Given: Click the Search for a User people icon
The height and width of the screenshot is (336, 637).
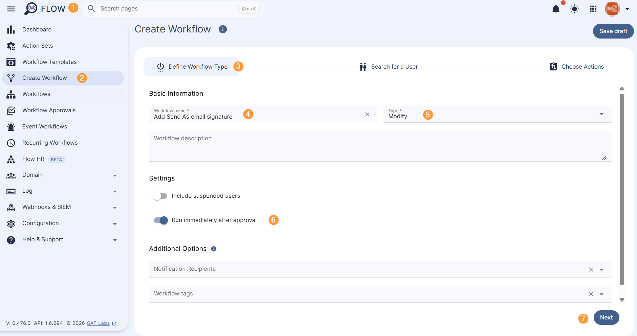Looking at the screenshot, I should pyautogui.click(x=363, y=67).
